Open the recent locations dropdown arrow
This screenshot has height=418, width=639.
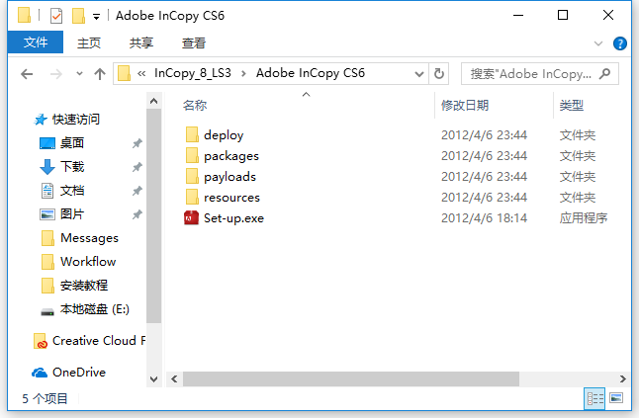point(79,74)
